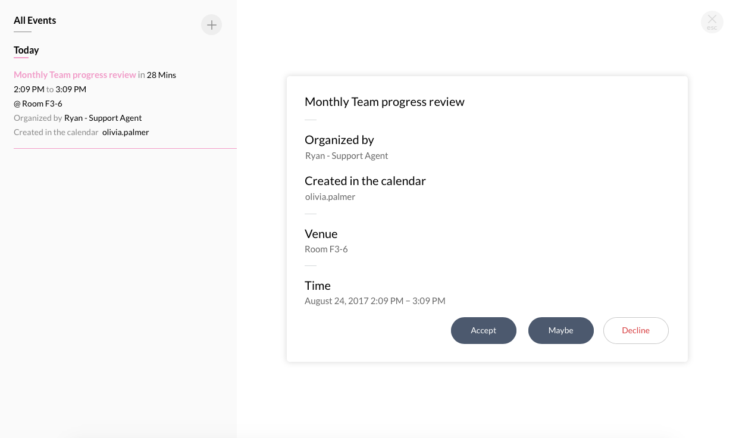Accept the meeting invitation
The height and width of the screenshot is (438, 736).
[483, 330]
